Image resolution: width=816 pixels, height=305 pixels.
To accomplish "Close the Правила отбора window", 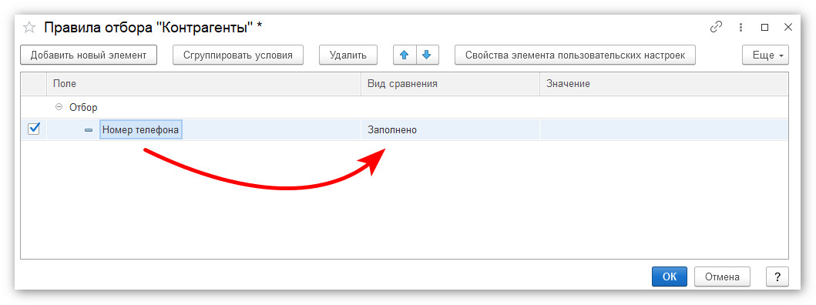I will 788,28.
